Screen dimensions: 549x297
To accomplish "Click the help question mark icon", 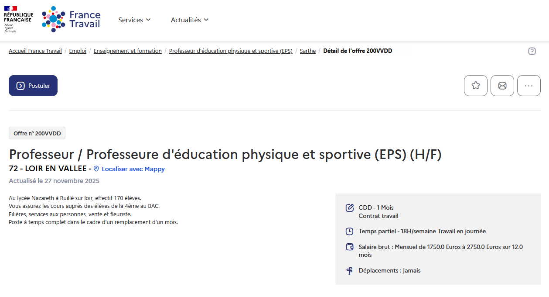I will [532, 51].
